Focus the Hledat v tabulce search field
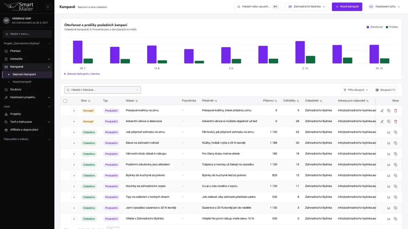Viewport: 408px width, 229px height. tap(102, 90)
